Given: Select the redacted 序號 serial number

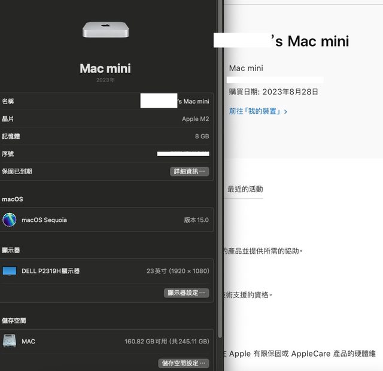Looking at the screenshot, I should coord(183,154).
